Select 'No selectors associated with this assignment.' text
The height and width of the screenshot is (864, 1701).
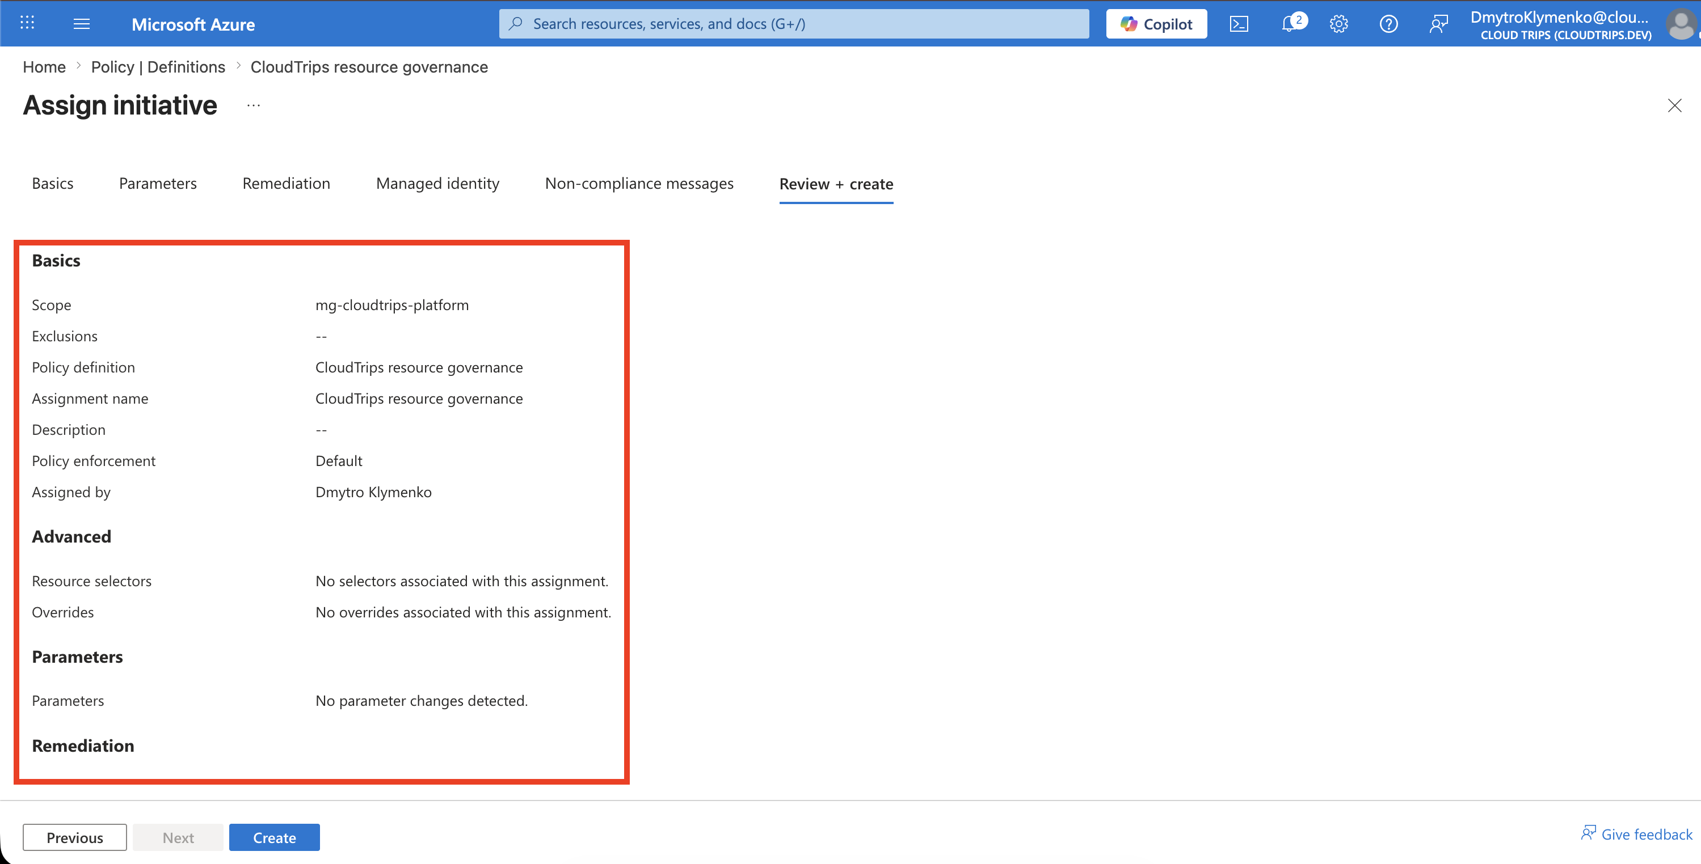[x=462, y=581]
